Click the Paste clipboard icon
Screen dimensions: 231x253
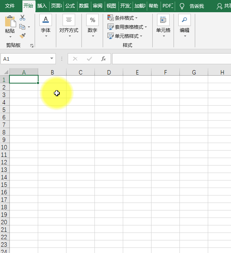click(10, 21)
